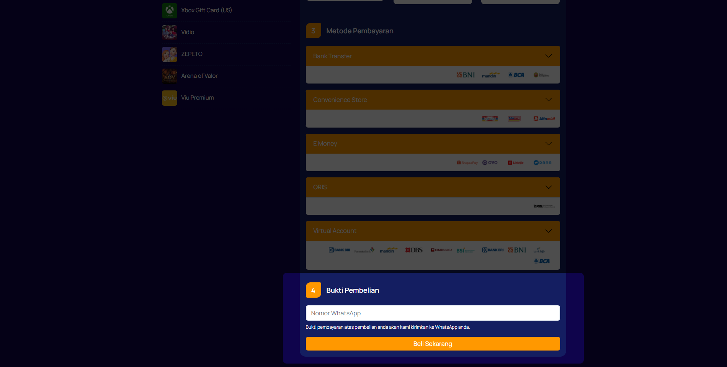Select the Viu Premium icon
Screen dimensions: 727x367
pos(169,98)
